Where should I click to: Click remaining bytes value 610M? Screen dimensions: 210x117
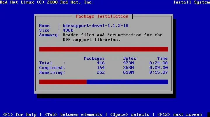click(x=128, y=73)
